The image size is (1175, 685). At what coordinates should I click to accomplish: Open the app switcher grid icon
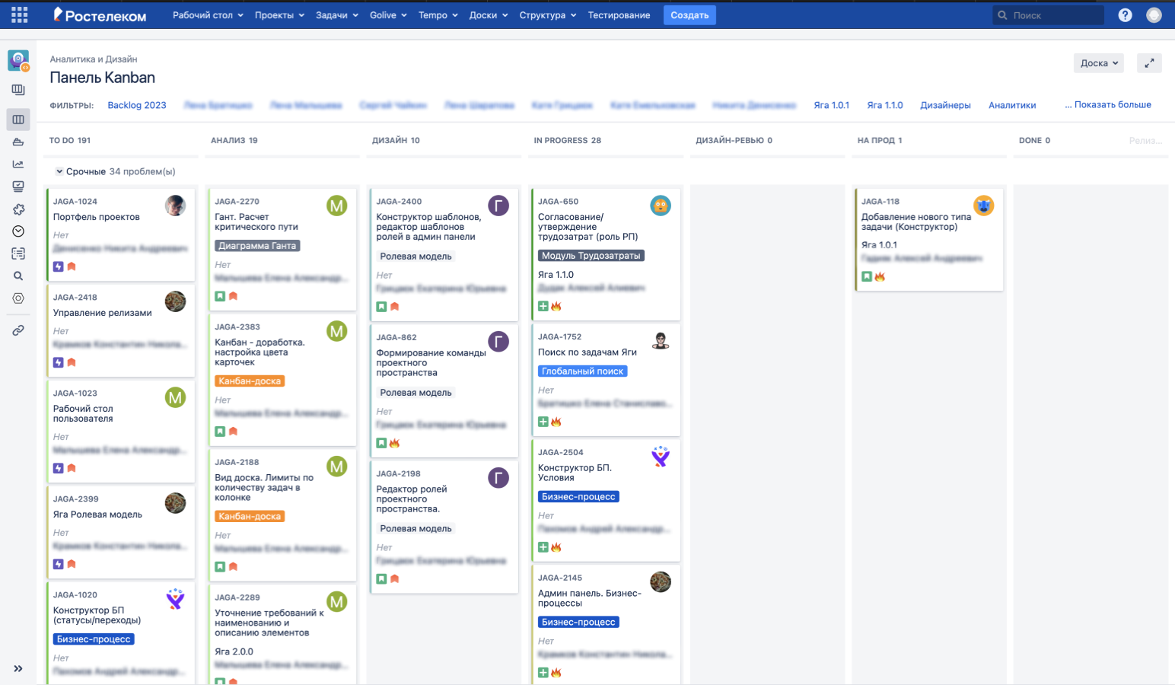[x=20, y=14]
